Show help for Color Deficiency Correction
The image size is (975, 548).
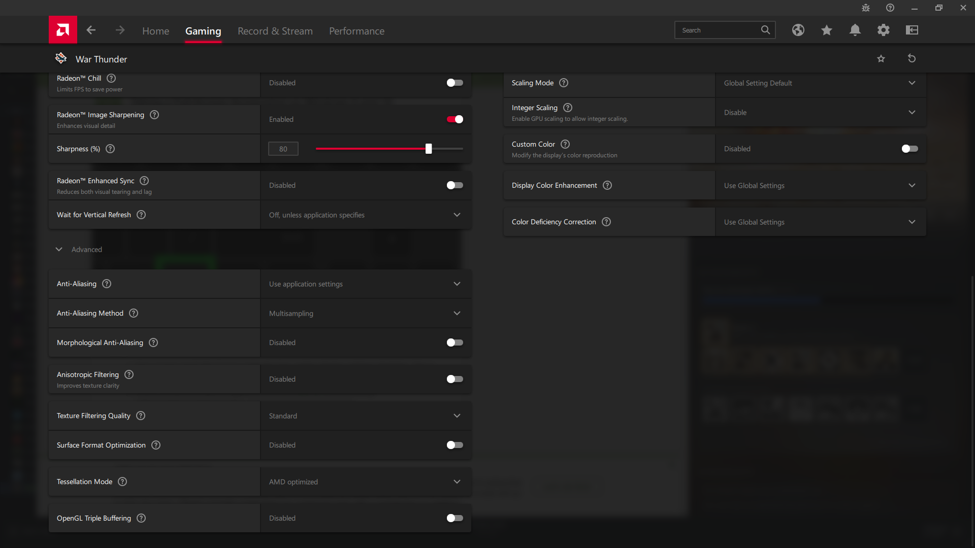606,222
